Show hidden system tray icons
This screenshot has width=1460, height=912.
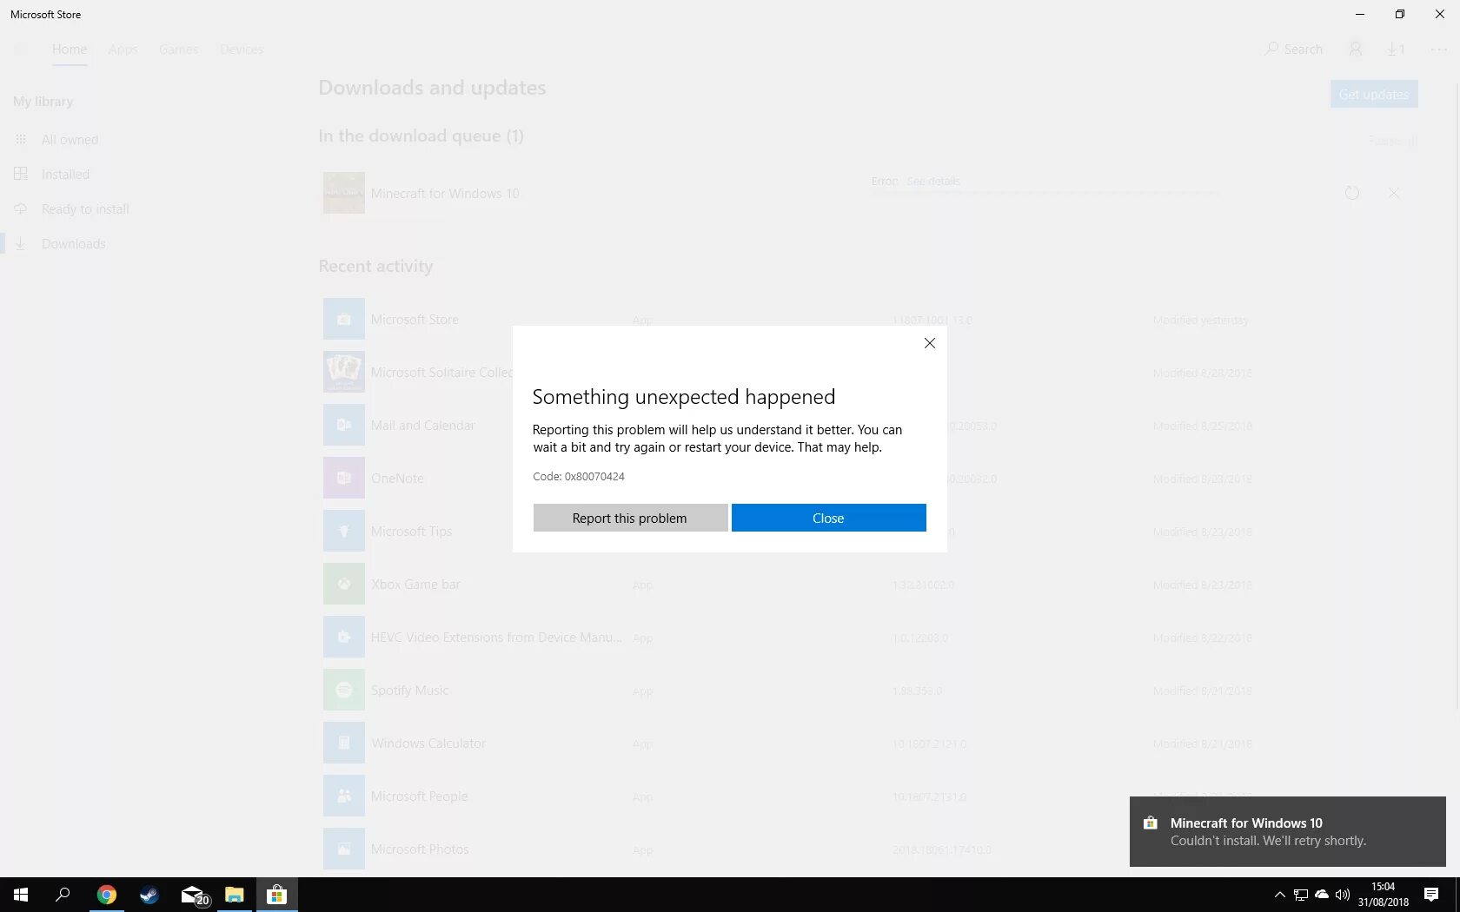(1279, 895)
